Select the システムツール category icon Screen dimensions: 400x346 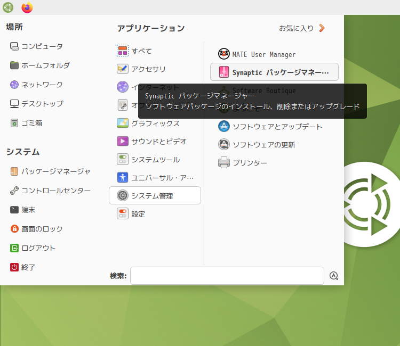[x=123, y=159]
